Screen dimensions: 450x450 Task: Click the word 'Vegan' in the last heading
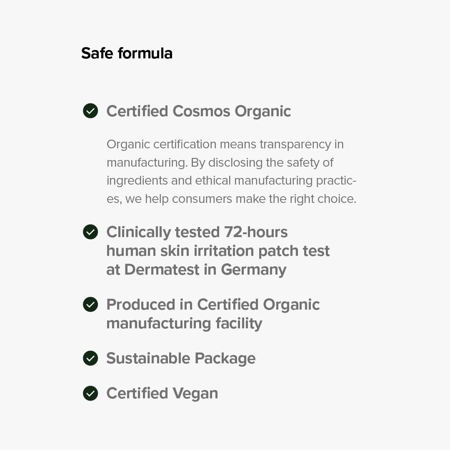[x=195, y=393]
